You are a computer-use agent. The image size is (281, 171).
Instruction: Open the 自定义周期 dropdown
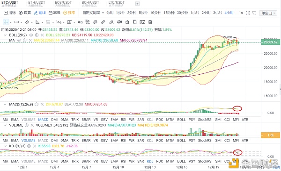point(93,13)
